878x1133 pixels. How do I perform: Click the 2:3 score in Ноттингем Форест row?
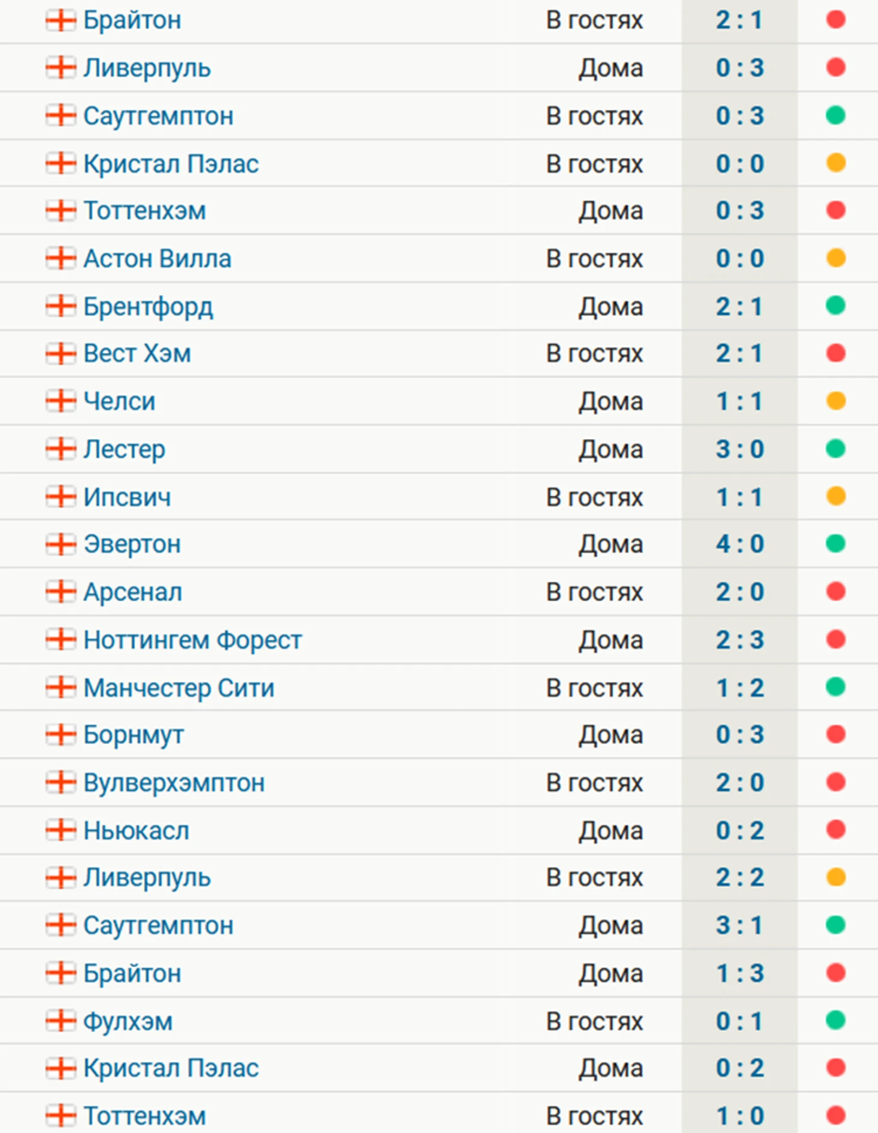tap(740, 640)
